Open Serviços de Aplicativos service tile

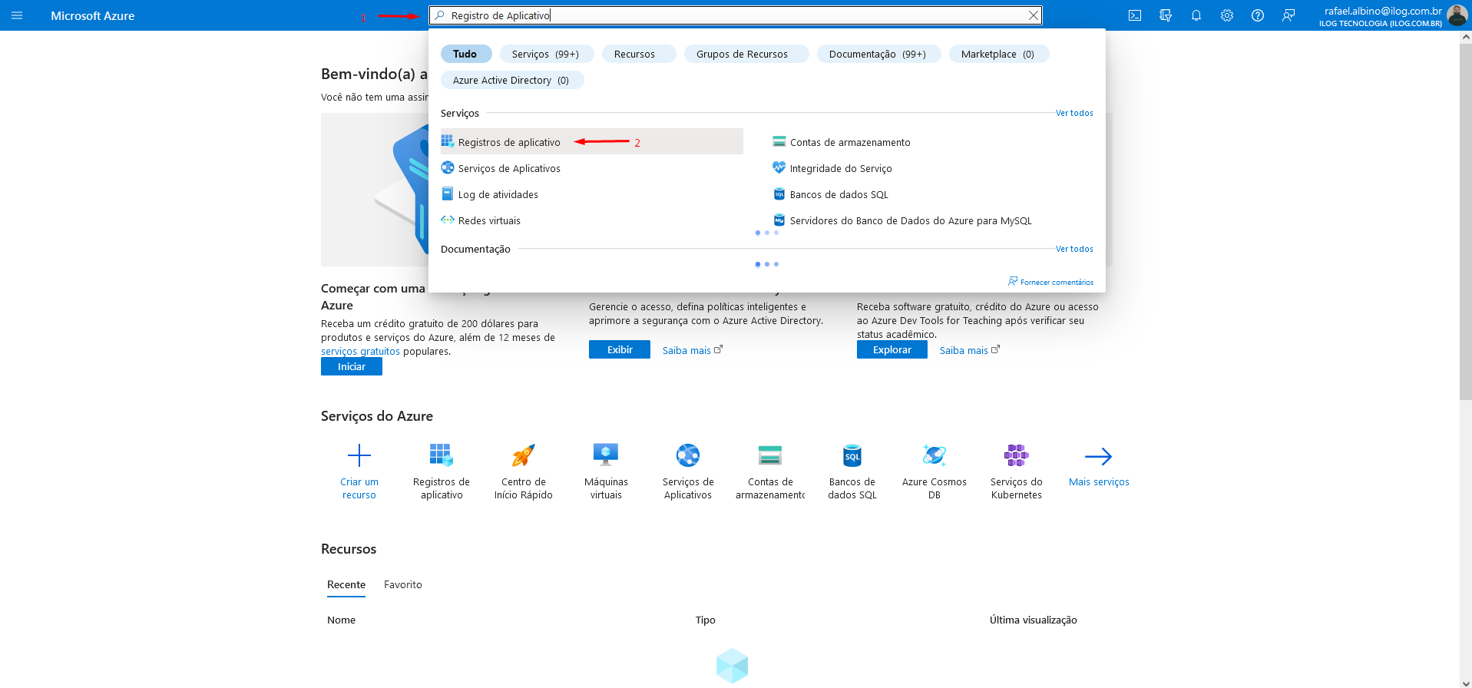click(x=688, y=471)
